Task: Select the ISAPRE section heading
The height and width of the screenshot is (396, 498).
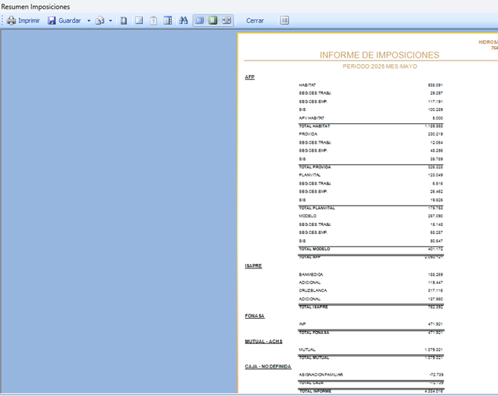Action: point(253,266)
